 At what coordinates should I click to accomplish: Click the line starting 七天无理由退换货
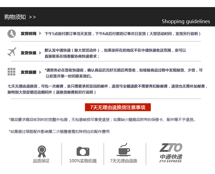coord(107,86)
